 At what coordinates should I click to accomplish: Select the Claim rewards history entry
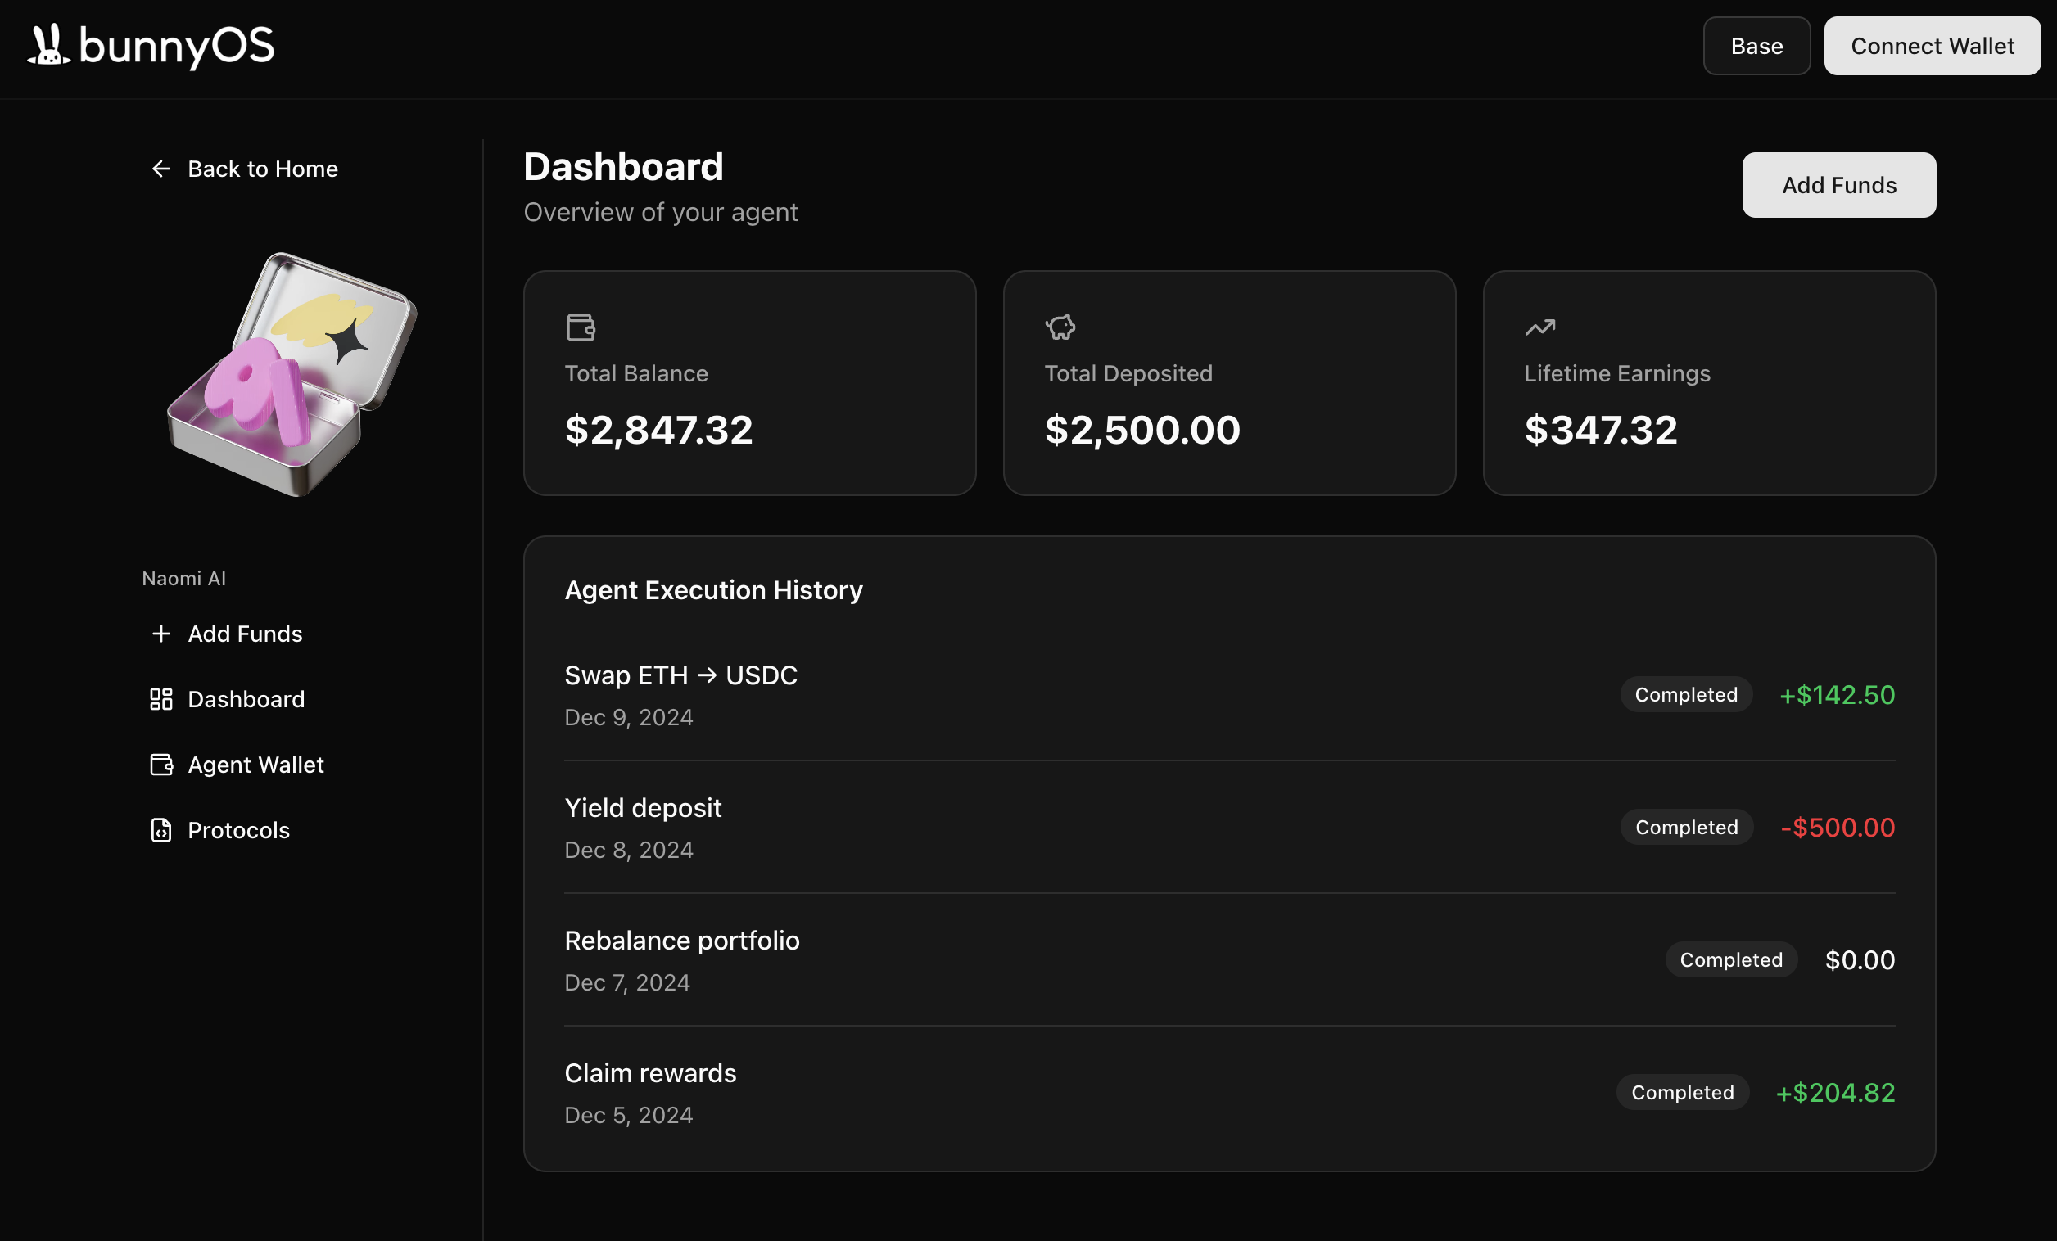[x=649, y=1073]
